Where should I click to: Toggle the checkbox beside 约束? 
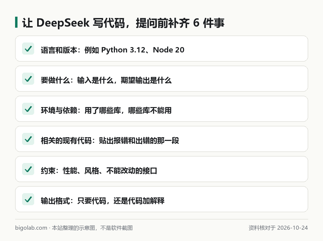[28, 169]
